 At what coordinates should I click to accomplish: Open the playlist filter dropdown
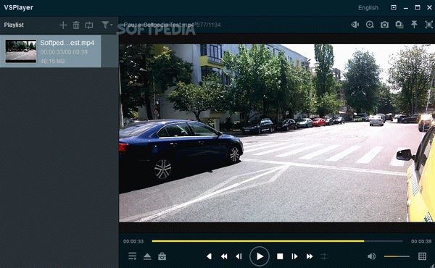pos(107,25)
